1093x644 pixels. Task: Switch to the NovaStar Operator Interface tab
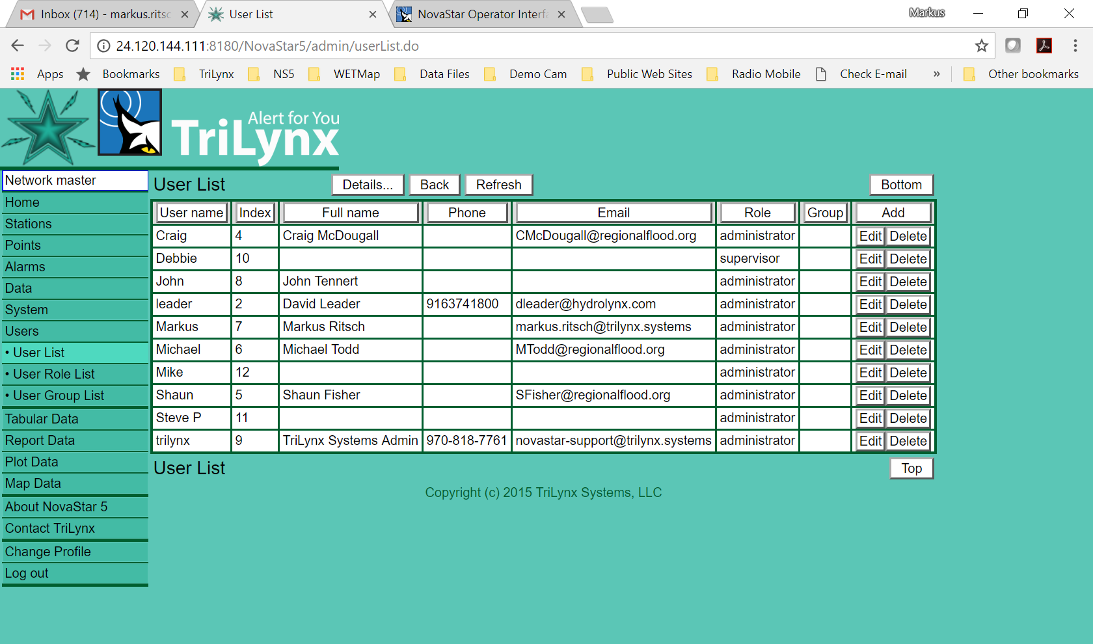[x=481, y=14]
